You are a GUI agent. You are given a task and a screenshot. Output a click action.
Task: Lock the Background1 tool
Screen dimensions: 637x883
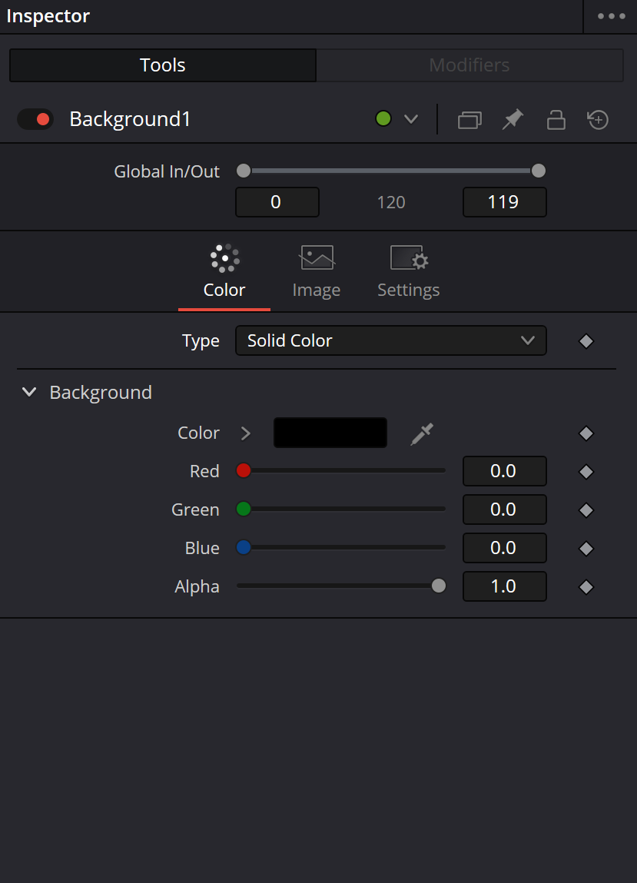click(x=556, y=119)
